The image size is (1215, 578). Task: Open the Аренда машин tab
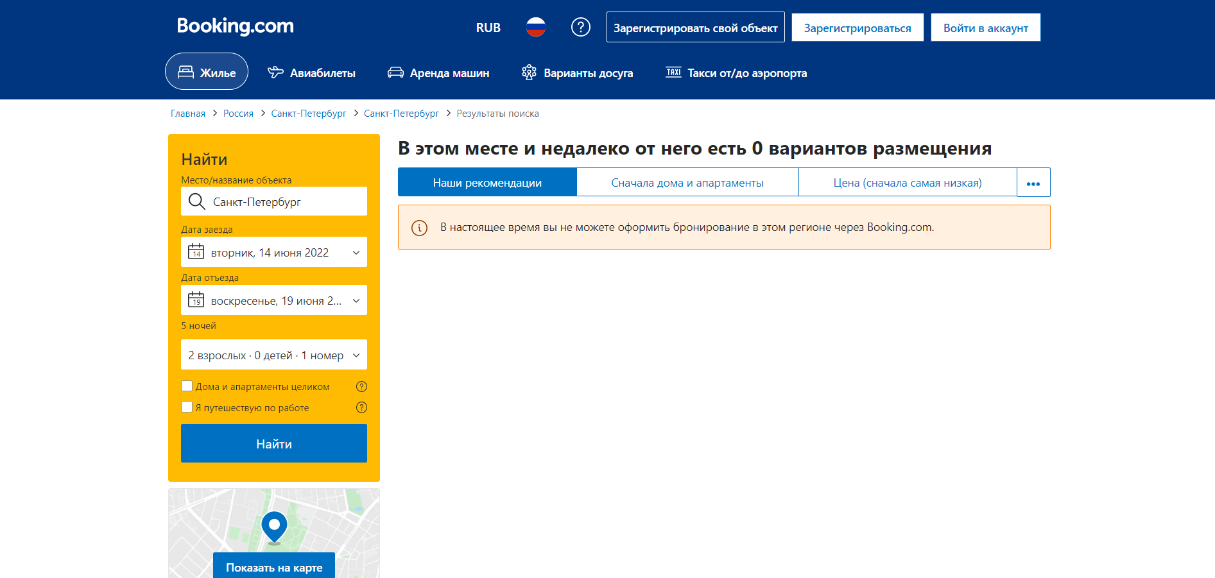pyautogui.click(x=438, y=72)
